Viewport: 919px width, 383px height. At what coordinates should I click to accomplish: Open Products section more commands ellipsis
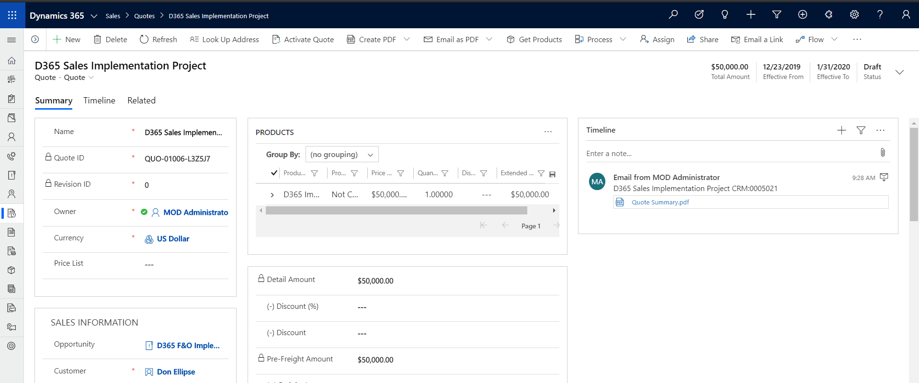click(548, 132)
